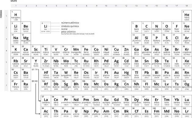This screenshot has height=118, width=192.
Task: Select the Lead (Pb) chumbo cell
Action: coord(147,74)
